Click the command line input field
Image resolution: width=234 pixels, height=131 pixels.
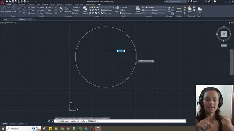tap(120, 121)
